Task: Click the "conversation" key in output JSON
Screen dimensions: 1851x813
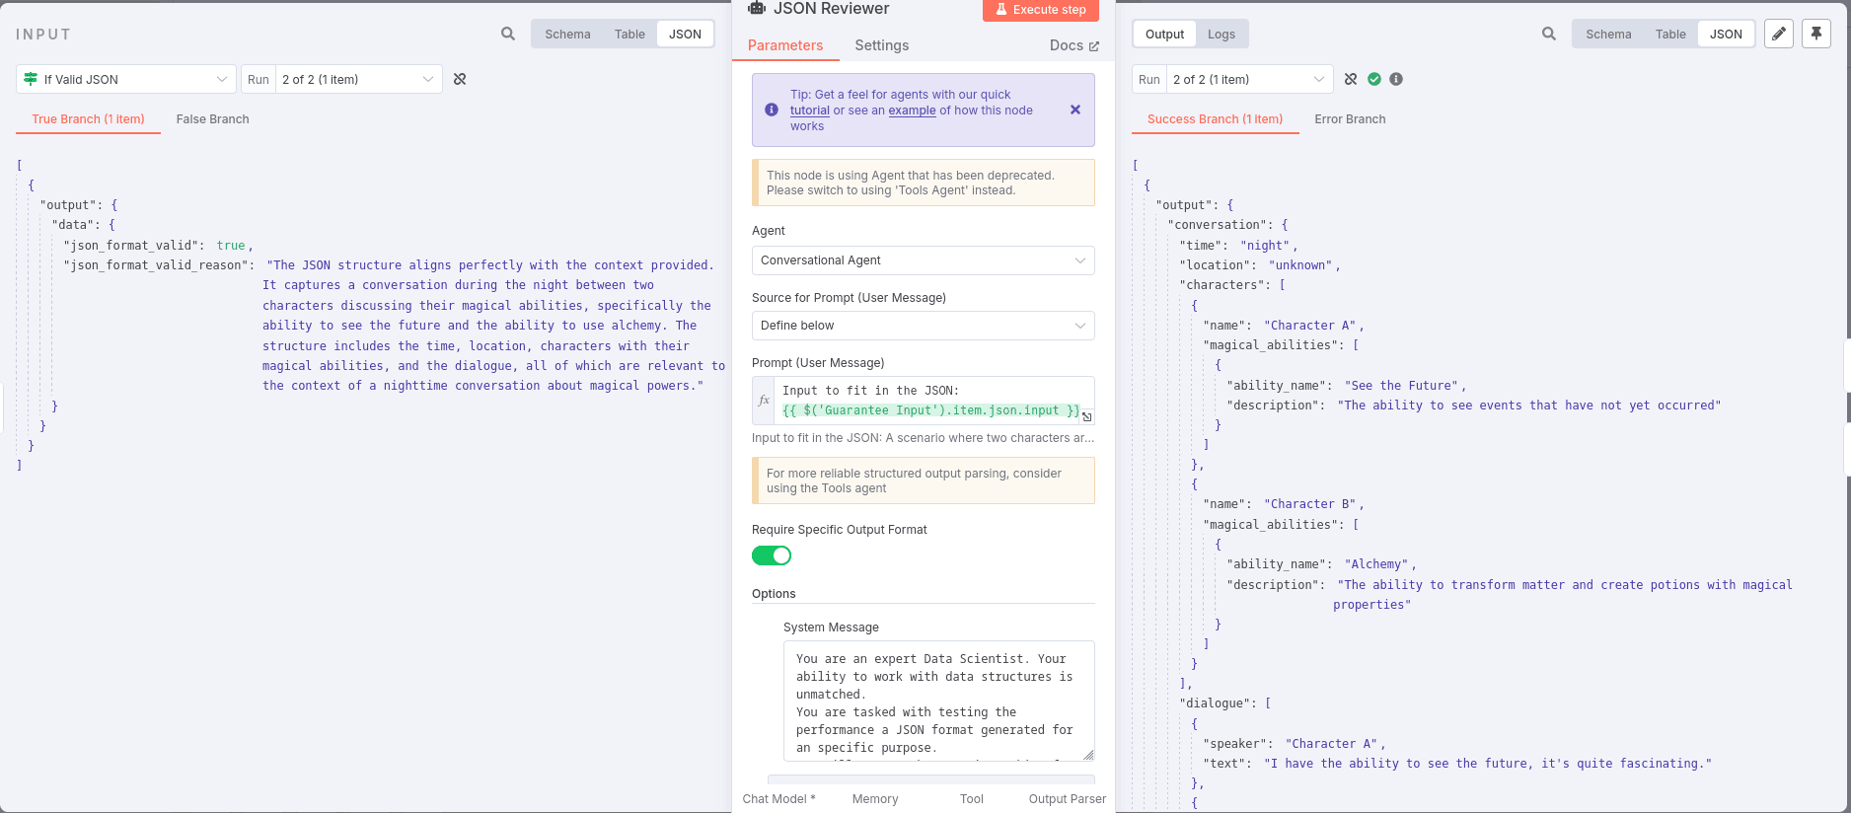Action: (1218, 225)
